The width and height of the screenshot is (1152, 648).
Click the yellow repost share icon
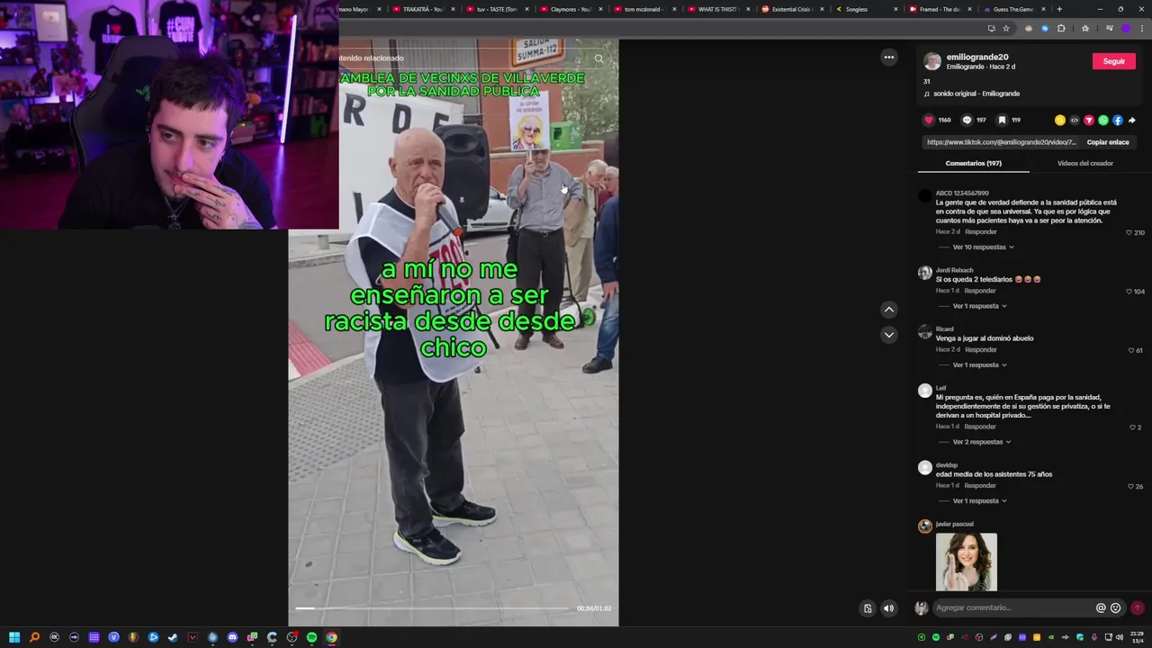[x=1060, y=120]
